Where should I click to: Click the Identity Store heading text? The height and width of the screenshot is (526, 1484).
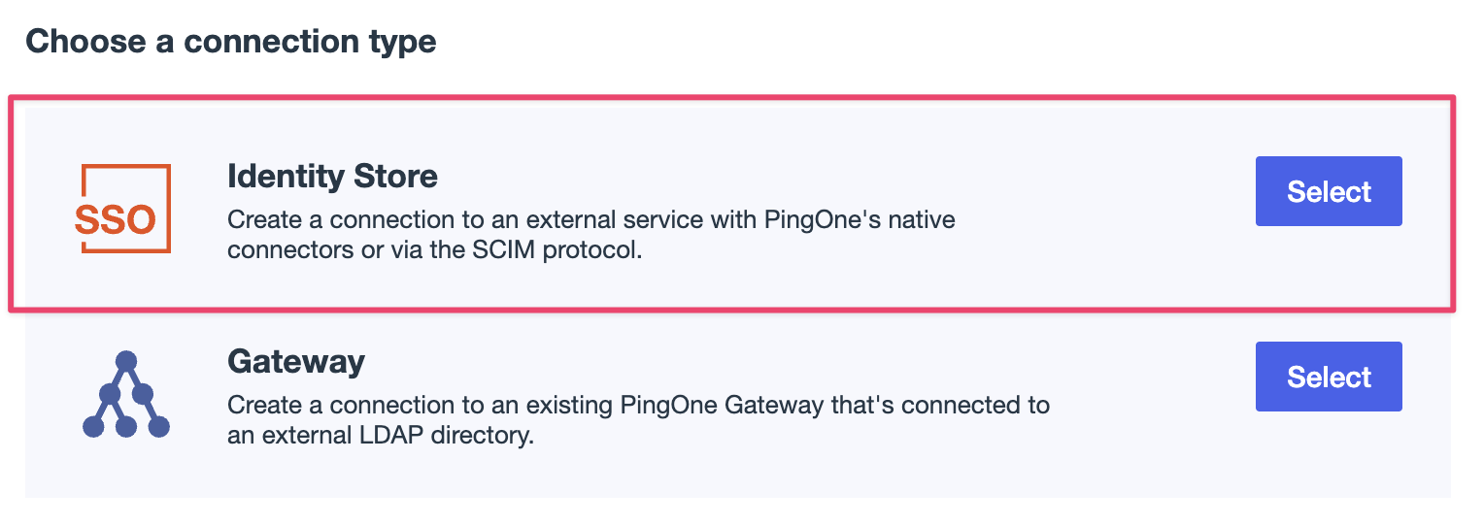pyautogui.click(x=332, y=177)
